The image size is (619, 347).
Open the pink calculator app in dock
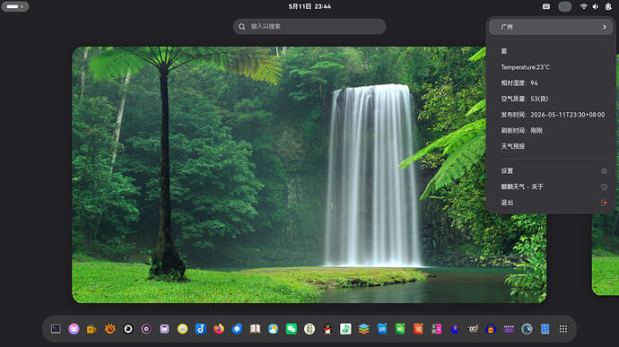click(437, 329)
